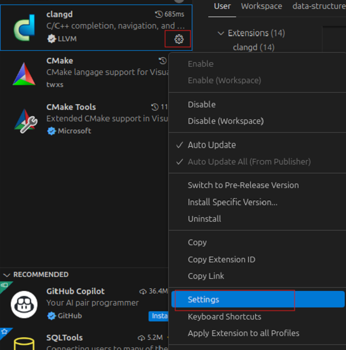Click the CMake extension triangle icon
This screenshot has height=350, width=346.
(x=24, y=74)
